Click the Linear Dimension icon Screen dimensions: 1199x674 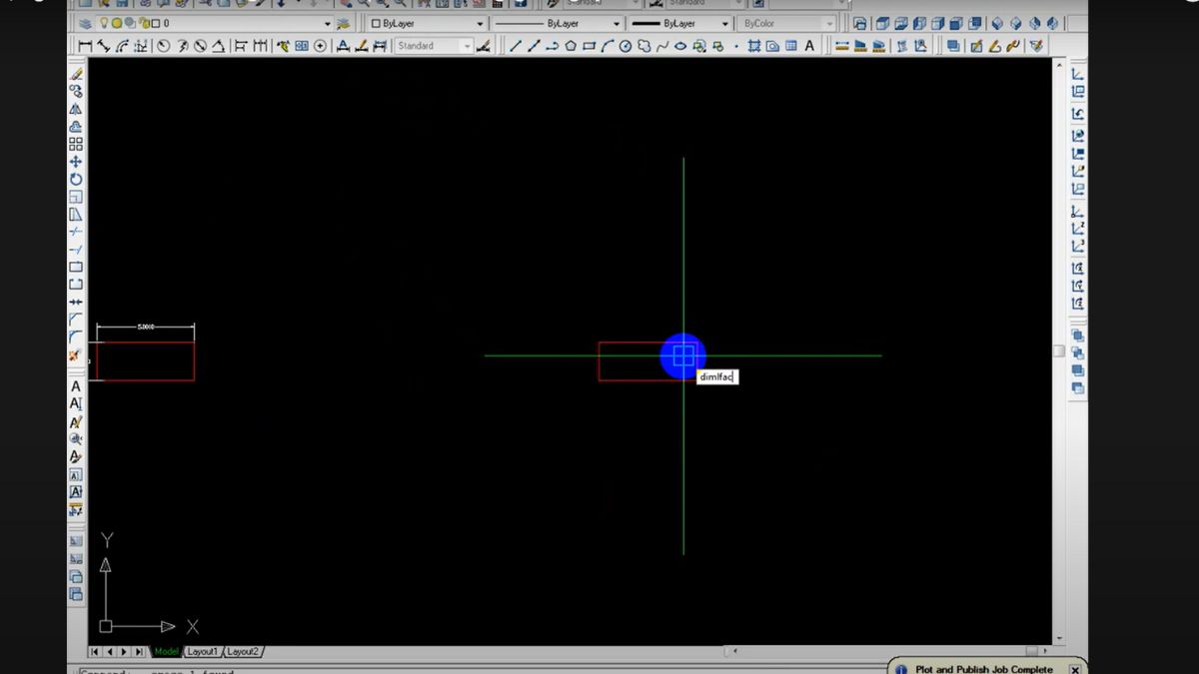click(85, 46)
